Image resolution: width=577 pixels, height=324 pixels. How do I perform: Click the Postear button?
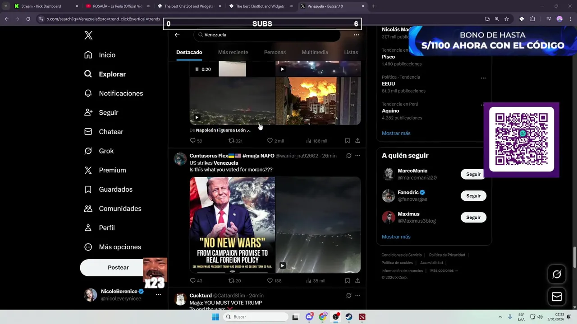pyautogui.click(x=118, y=267)
